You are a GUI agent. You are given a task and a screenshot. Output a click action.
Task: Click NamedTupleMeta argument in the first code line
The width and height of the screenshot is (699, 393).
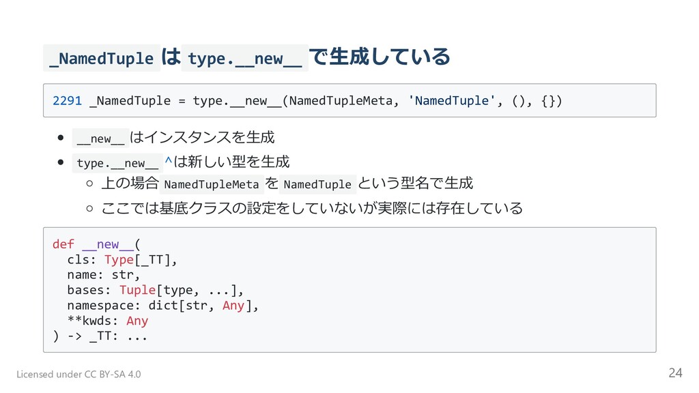pyautogui.click(x=341, y=101)
